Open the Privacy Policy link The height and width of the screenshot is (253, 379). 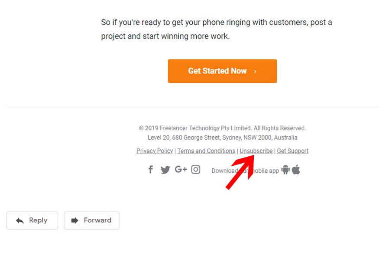pyautogui.click(x=155, y=151)
